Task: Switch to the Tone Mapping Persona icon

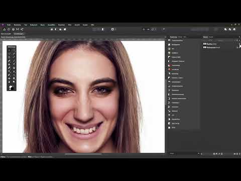Action: 18,29
